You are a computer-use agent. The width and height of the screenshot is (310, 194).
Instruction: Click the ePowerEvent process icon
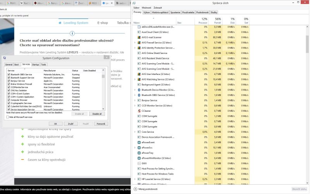click(139, 142)
